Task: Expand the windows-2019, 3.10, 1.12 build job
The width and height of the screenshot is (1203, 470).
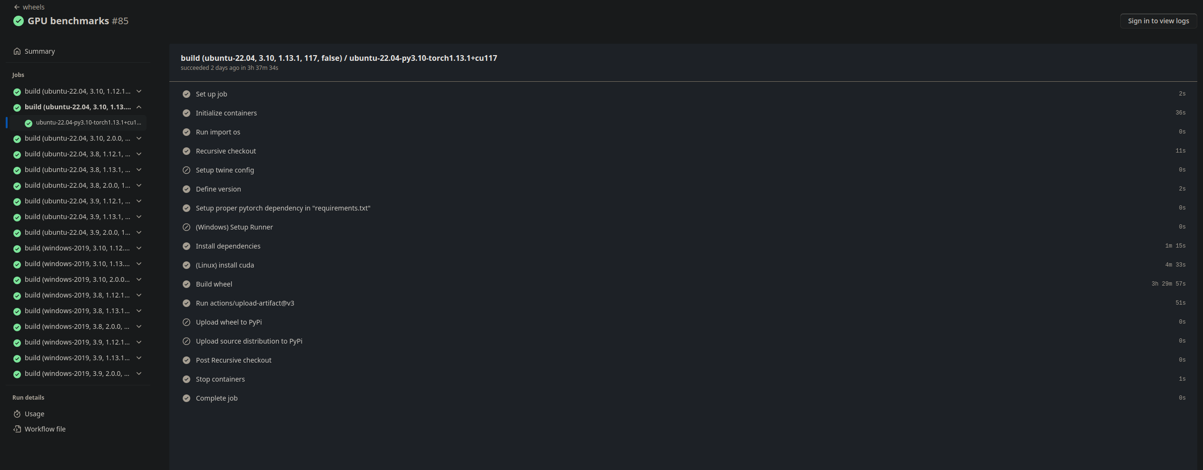Action: (x=139, y=248)
